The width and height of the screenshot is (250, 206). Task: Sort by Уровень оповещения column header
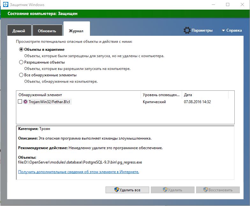pyautogui.click(x=161, y=95)
